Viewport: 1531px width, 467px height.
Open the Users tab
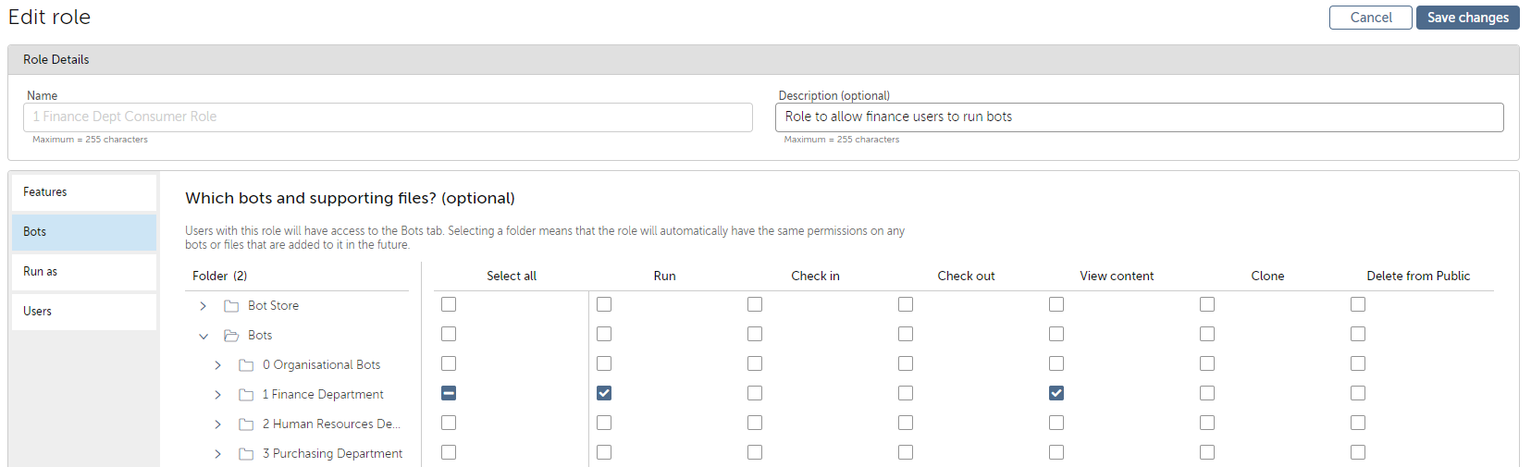84,312
